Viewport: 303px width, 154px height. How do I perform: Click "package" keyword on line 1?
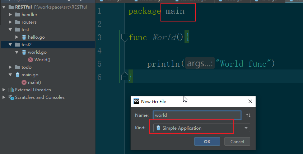(145, 11)
